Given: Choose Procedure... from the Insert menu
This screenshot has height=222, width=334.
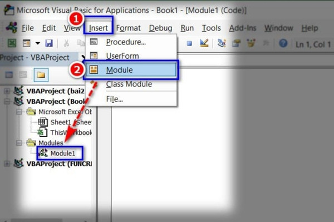Looking at the screenshot, I should (x=131, y=42).
